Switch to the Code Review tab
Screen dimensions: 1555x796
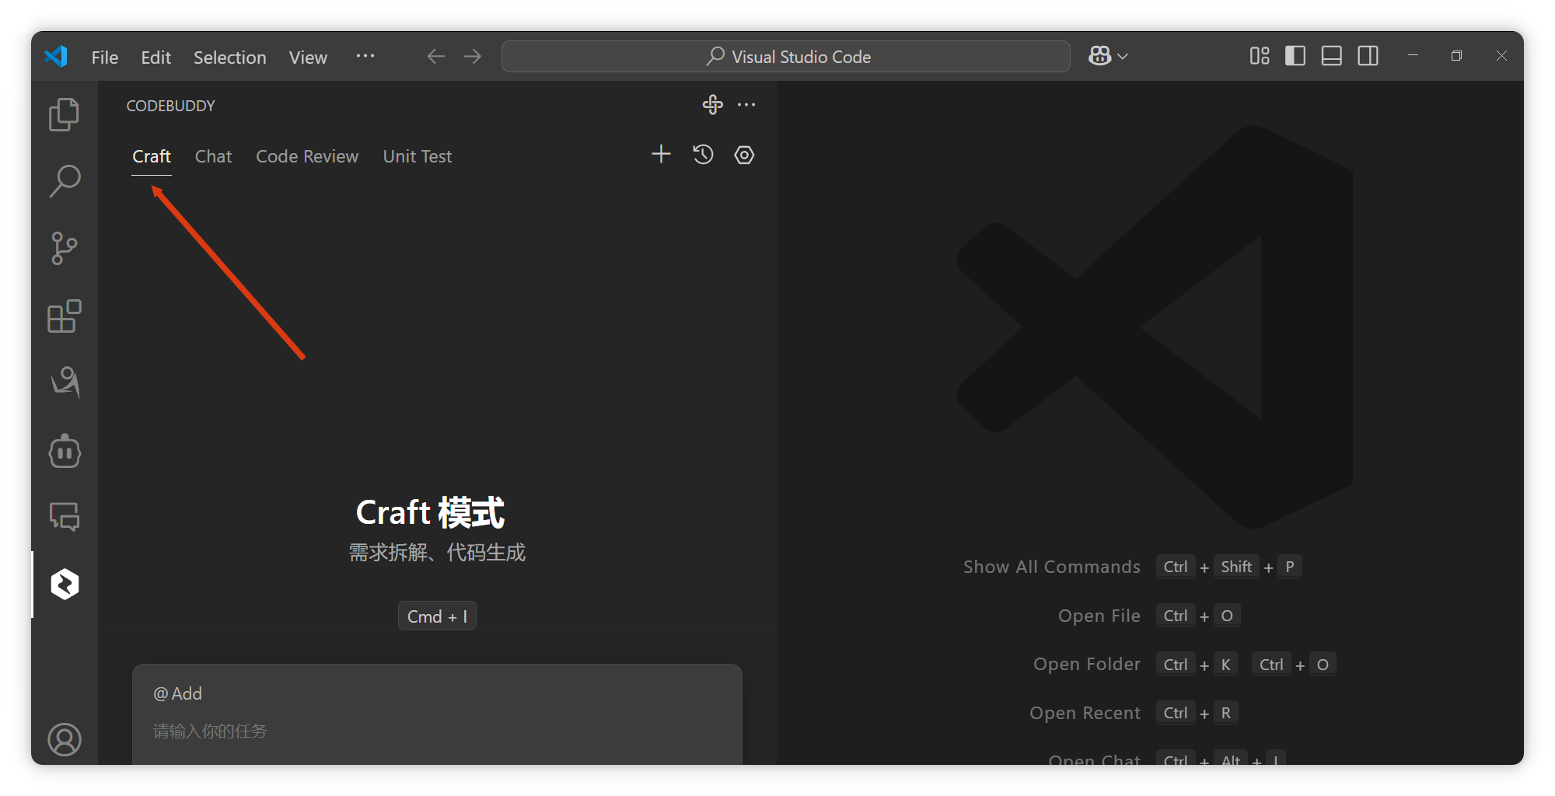pos(307,155)
